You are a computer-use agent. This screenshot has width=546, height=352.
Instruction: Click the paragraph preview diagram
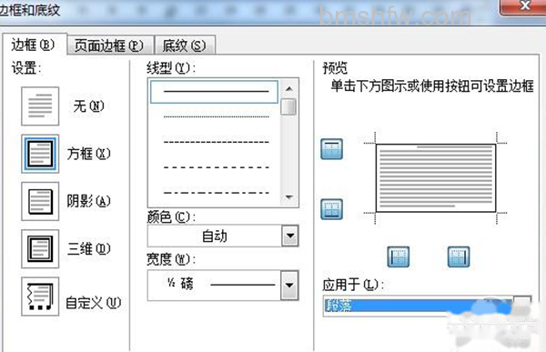(x=436, y=178)
